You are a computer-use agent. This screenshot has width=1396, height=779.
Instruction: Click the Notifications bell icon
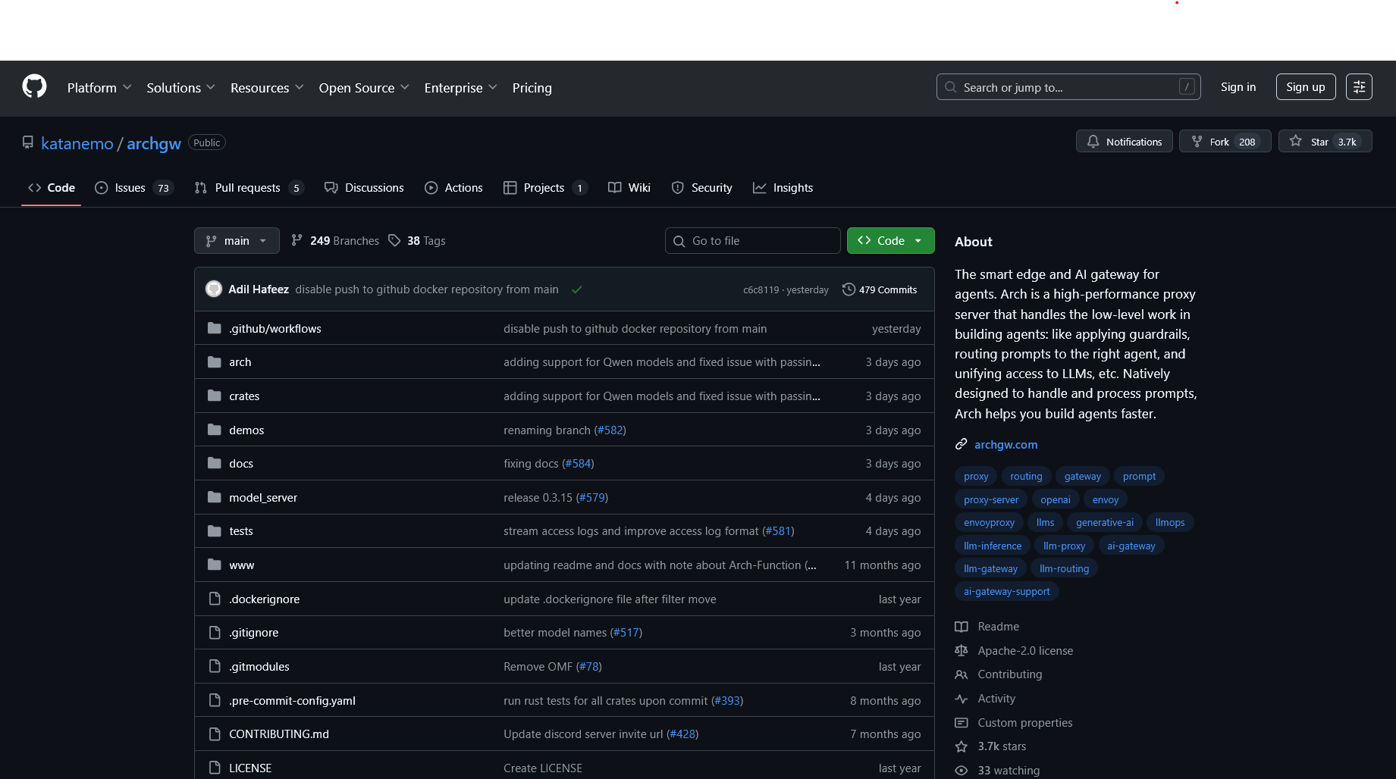pyautogui.click(x=1093, y=141)
